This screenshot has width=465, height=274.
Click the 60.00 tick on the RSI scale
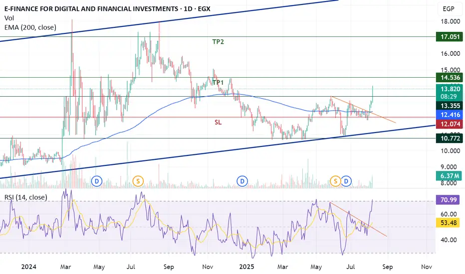point(449,214)
